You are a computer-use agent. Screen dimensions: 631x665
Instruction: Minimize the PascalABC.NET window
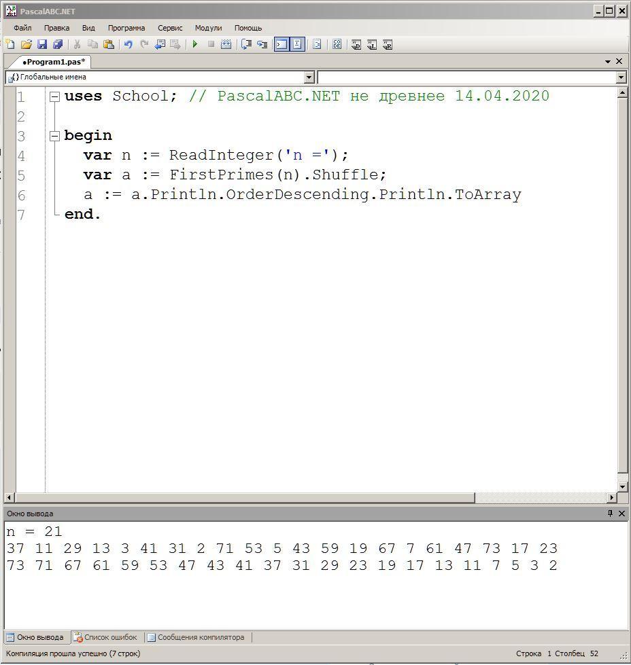coord(599,11)
